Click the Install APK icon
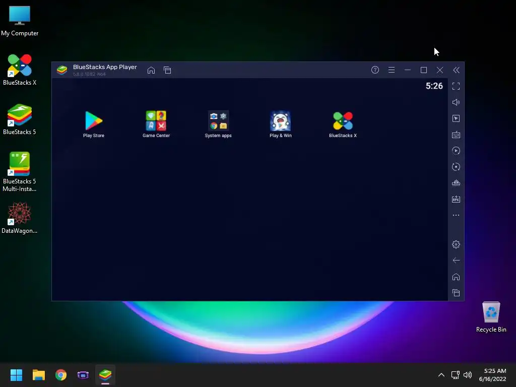This screenshot has height=387, width=516. (x=456, y=199)
